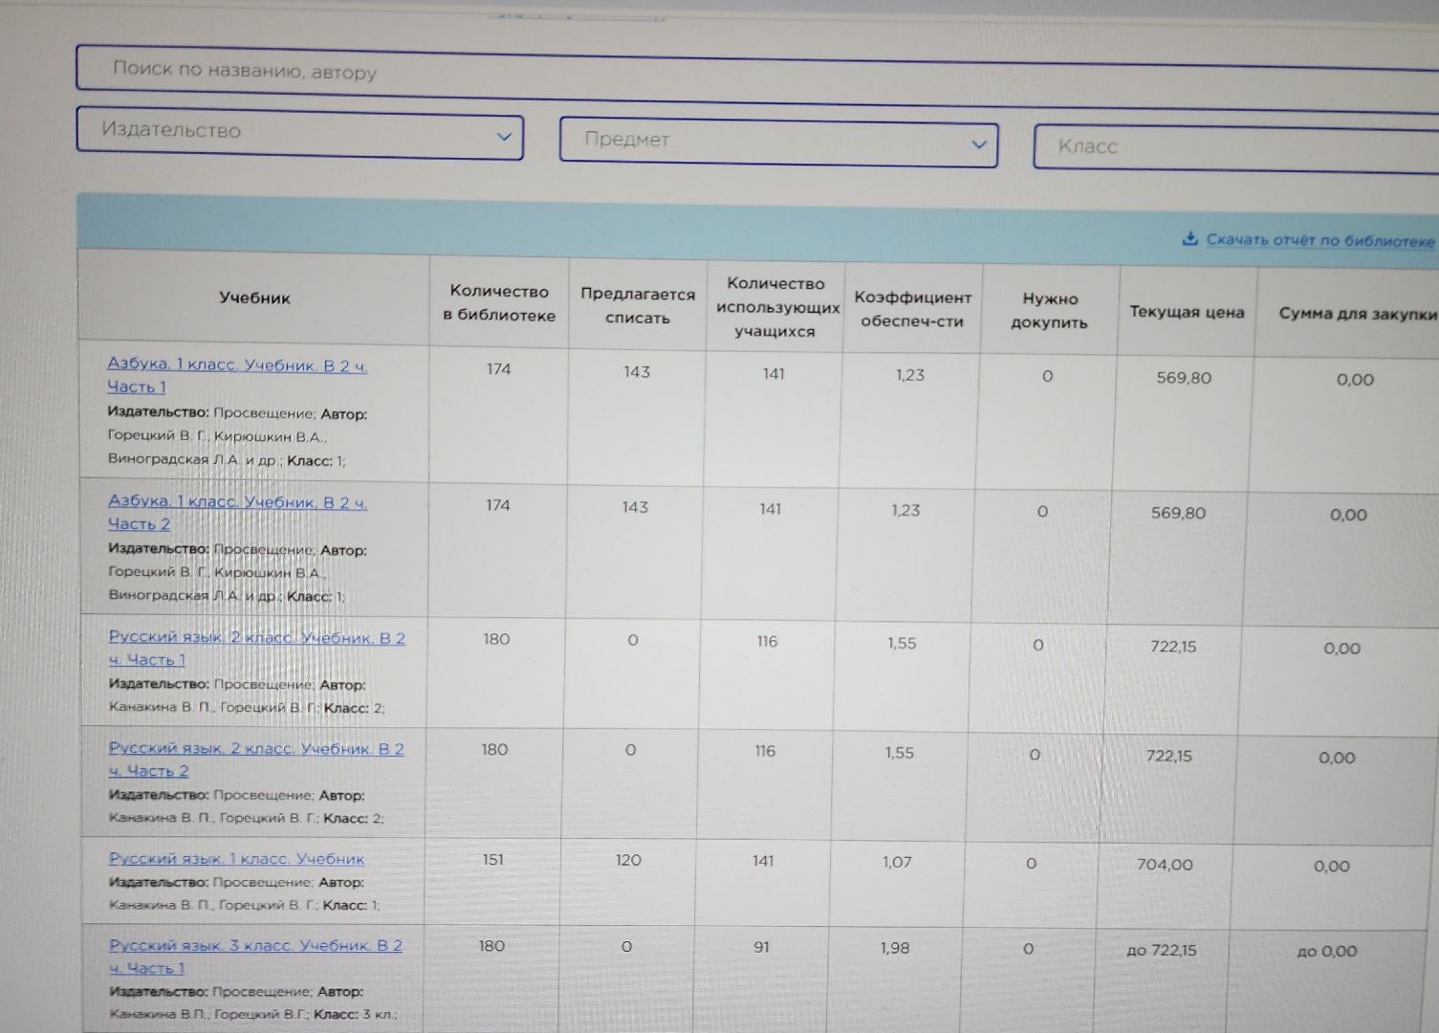Click 'Количество использующих учащихся' column header
Screen dimensions: 1439x1033
[x=775, y=307]
